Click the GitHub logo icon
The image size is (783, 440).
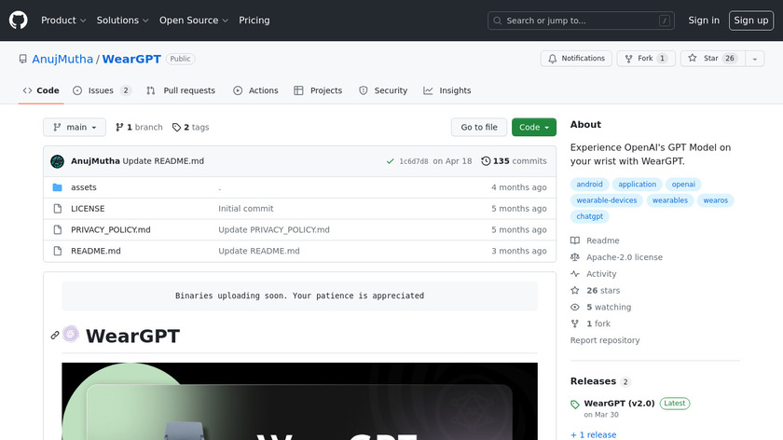[x=19, y=21]
